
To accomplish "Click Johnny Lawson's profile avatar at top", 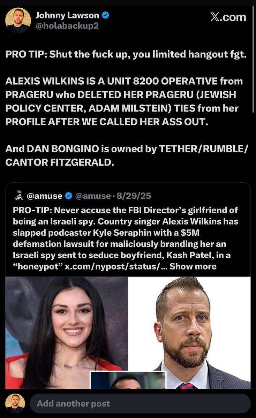I will (18, 20).
